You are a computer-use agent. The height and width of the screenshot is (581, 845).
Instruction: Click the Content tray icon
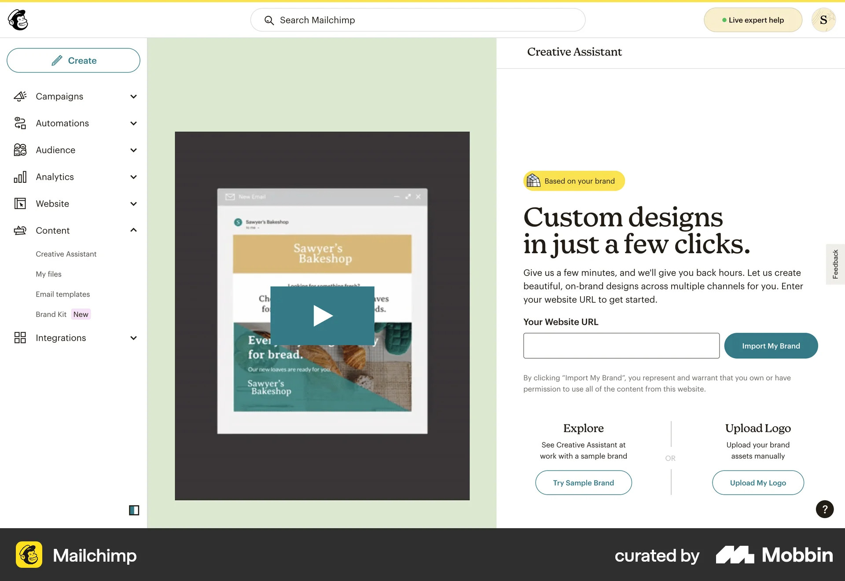click(x=20, y=230)
